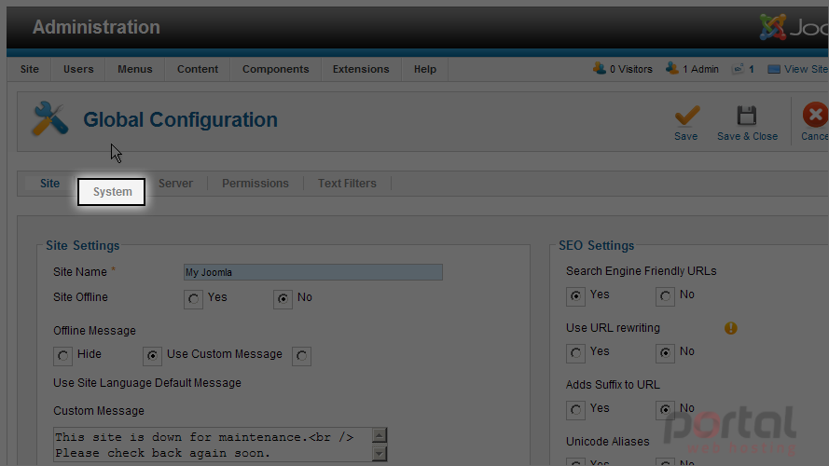The width and height of the screenshot is (829, 466).
Task: Click the Save & Close floppy icon
Action: click(x=747, y=116)
